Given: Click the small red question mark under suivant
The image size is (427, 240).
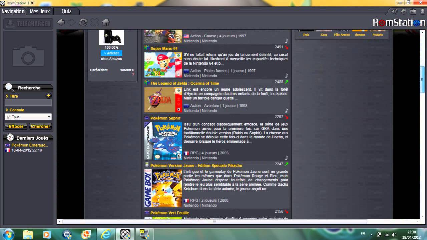Looking at the screenshot, I should [133, 75].
